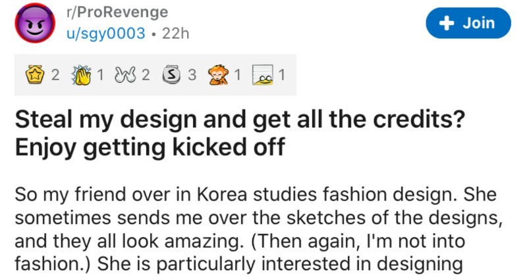The width and height of the screenshot is (527, 276).
Task: Click the silver award count 3
Action: click(192, 75)
